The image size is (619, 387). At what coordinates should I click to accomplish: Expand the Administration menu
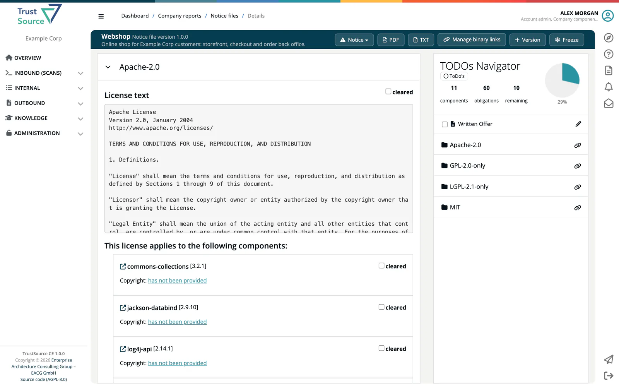coord(44,133)
